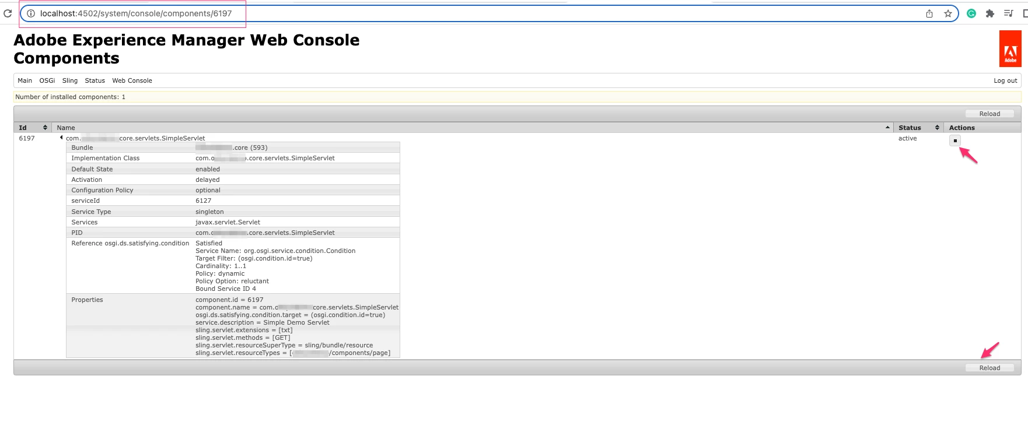Open the Web Console menu
1028x436 pixels.
(x=132, y=80)
